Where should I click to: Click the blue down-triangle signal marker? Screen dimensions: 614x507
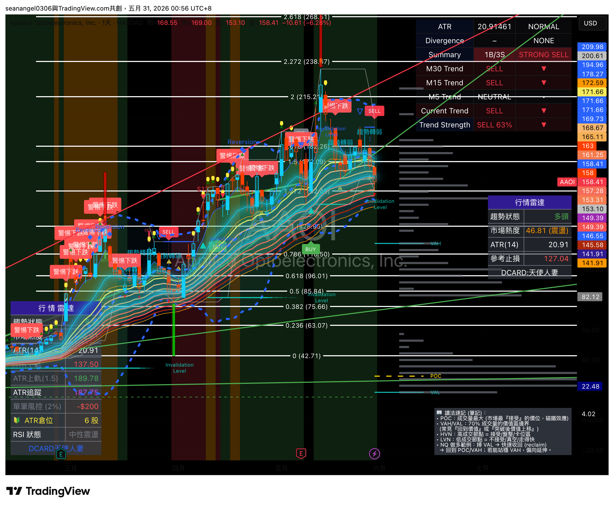[360, 111]
